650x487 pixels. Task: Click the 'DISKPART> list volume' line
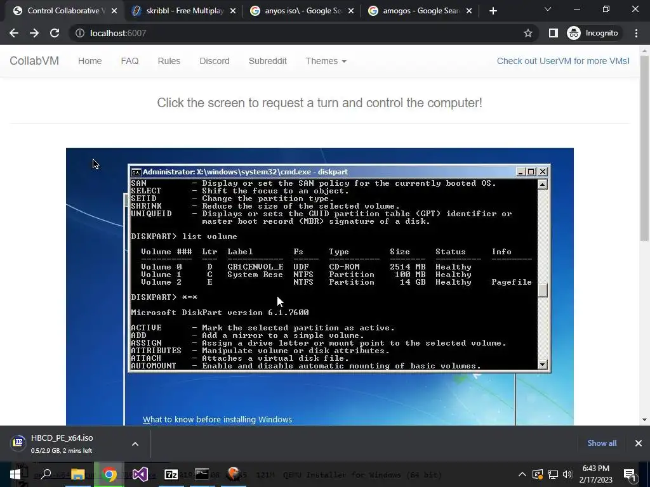click(184, 237)
